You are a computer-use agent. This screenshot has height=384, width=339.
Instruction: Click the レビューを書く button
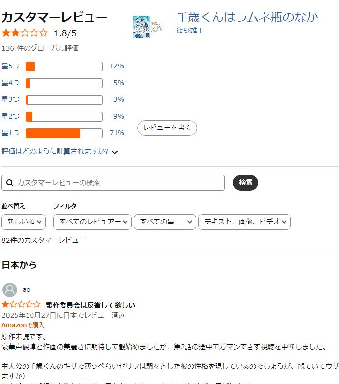[167, 128]
